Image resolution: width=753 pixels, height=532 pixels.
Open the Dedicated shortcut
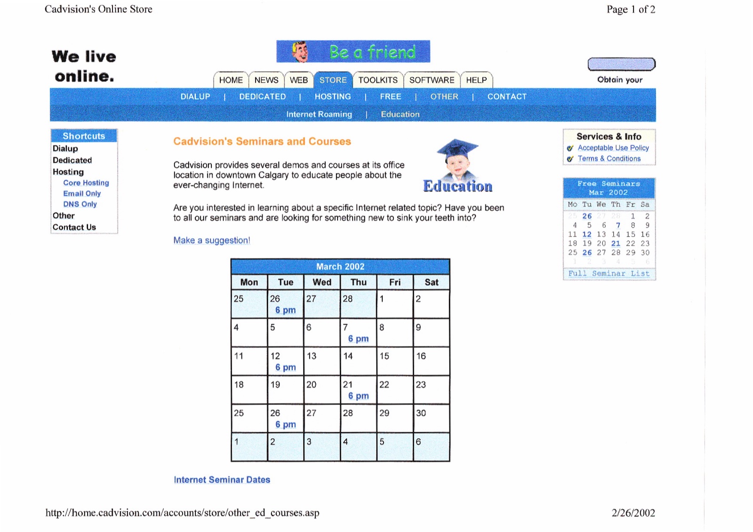(x=72, y=160)
